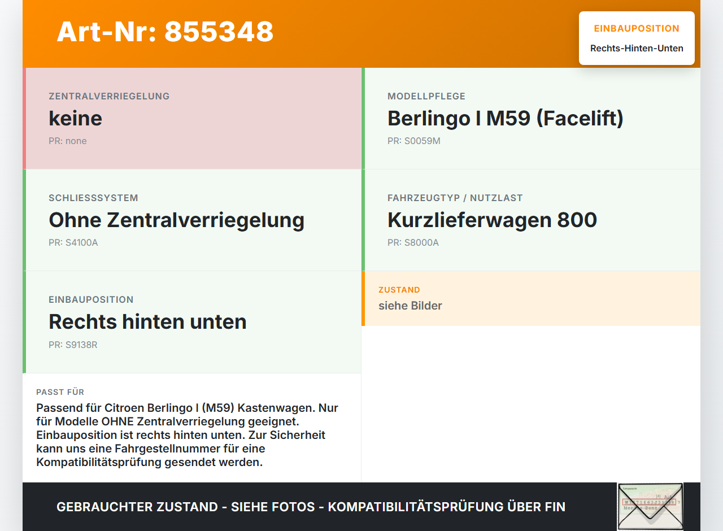Click the code 'PR: S0059M'

[414, 141]
